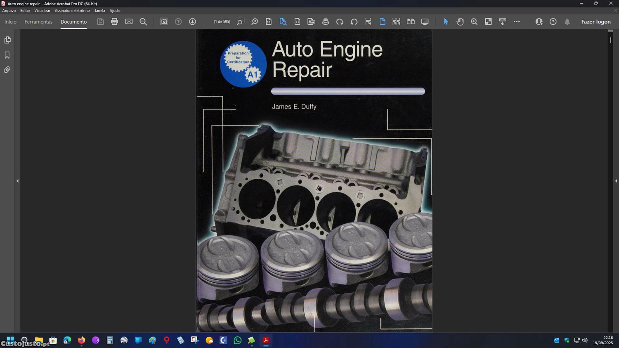Activate the snapshot camera tool
This screenshot has width=619, height=348.
164,21
